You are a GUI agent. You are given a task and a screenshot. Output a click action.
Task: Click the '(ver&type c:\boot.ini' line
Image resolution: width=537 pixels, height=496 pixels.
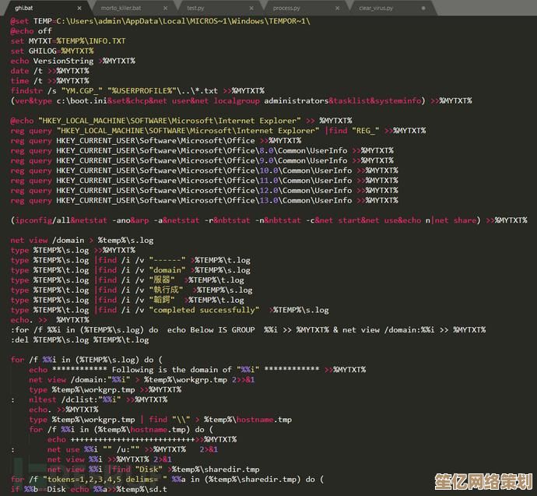[x=241, y=100]
